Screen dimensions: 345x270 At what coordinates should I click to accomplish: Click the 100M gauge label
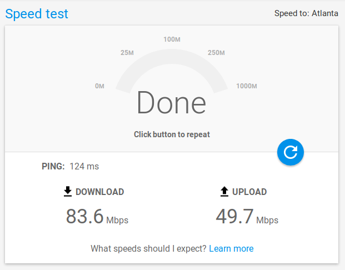pos(172,39)
